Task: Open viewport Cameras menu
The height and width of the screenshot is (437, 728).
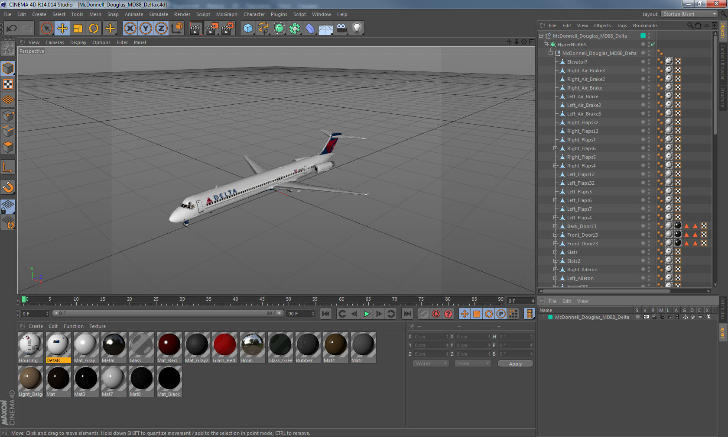Action: tap(55, 42)
